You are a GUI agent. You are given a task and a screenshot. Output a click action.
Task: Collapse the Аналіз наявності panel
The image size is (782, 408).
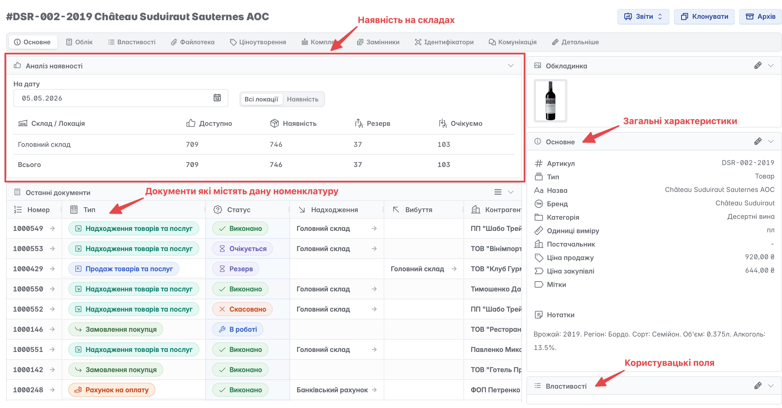511,66
